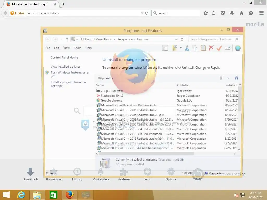Expand Firefox address bar history dropdown
Screen dimensions: 267x200
pyautogui.click(x=142, y=13)
